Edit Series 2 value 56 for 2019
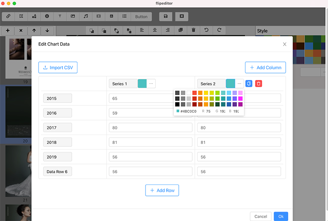 tap(239, 157)
